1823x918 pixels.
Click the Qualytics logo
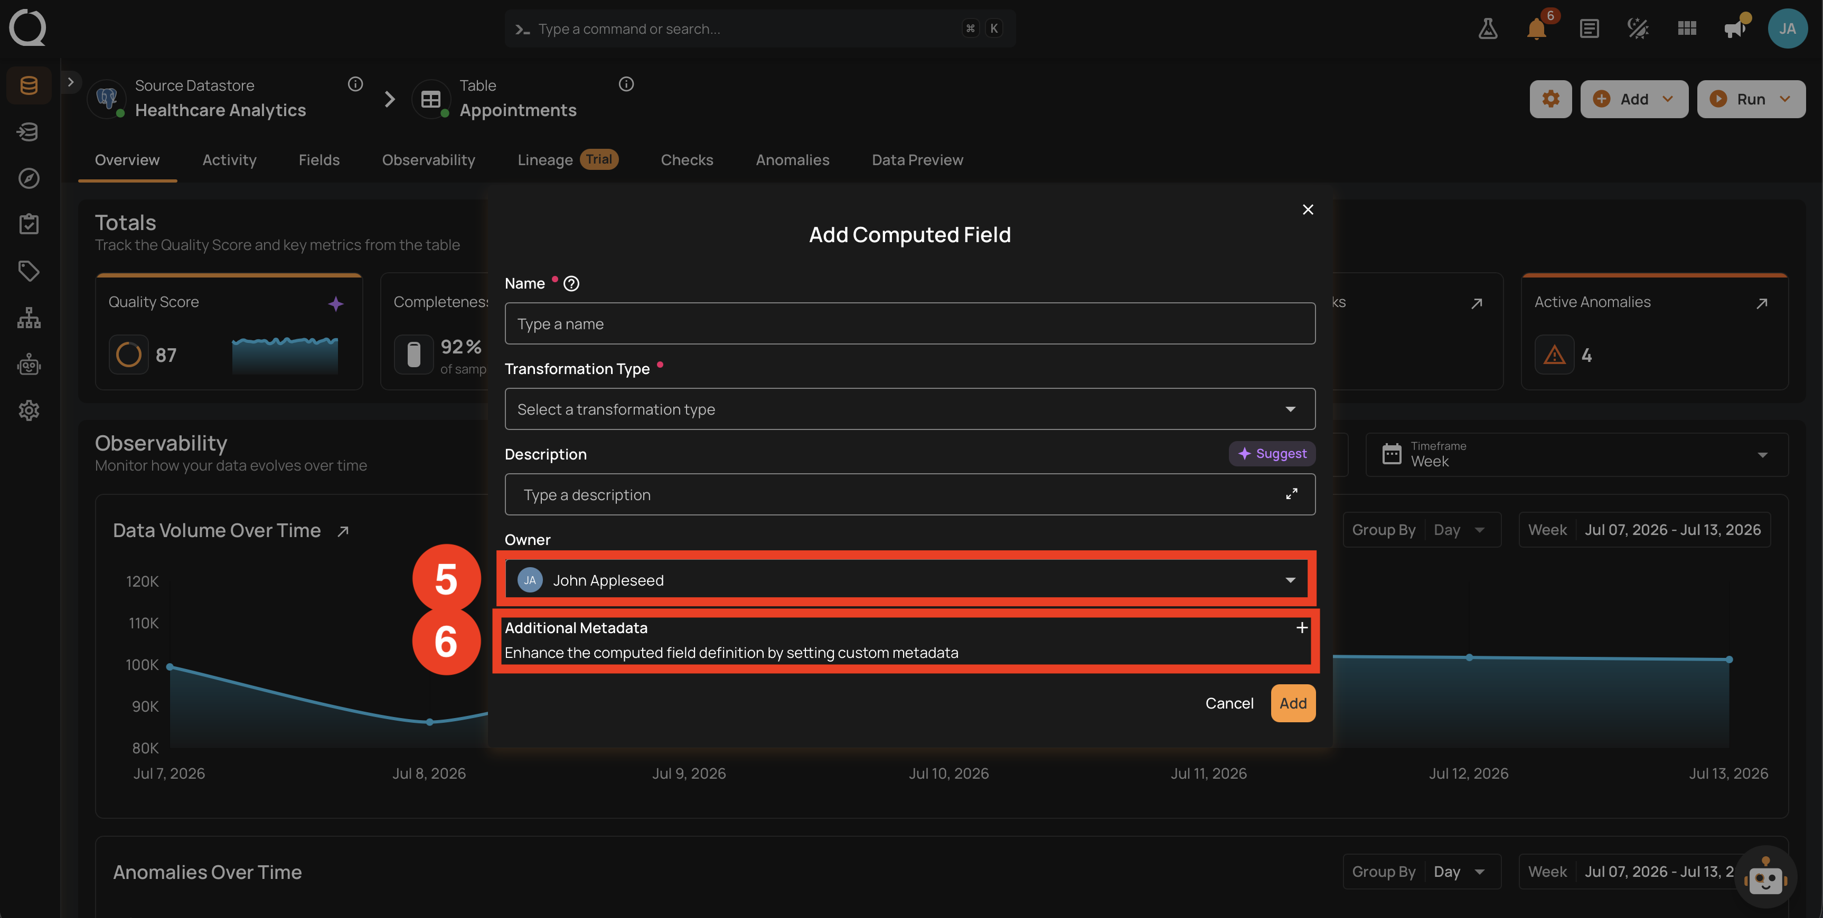pyautogui.click(x=27, y=27)
